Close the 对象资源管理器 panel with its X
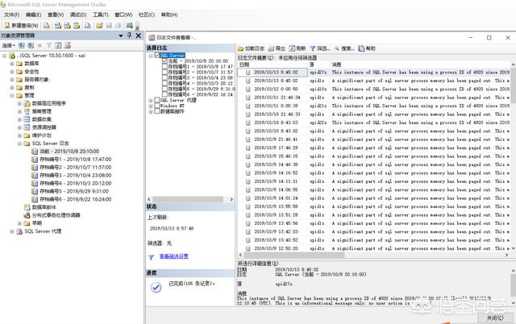The height and width of the screenshot is (324, 516). click(139, 35)
